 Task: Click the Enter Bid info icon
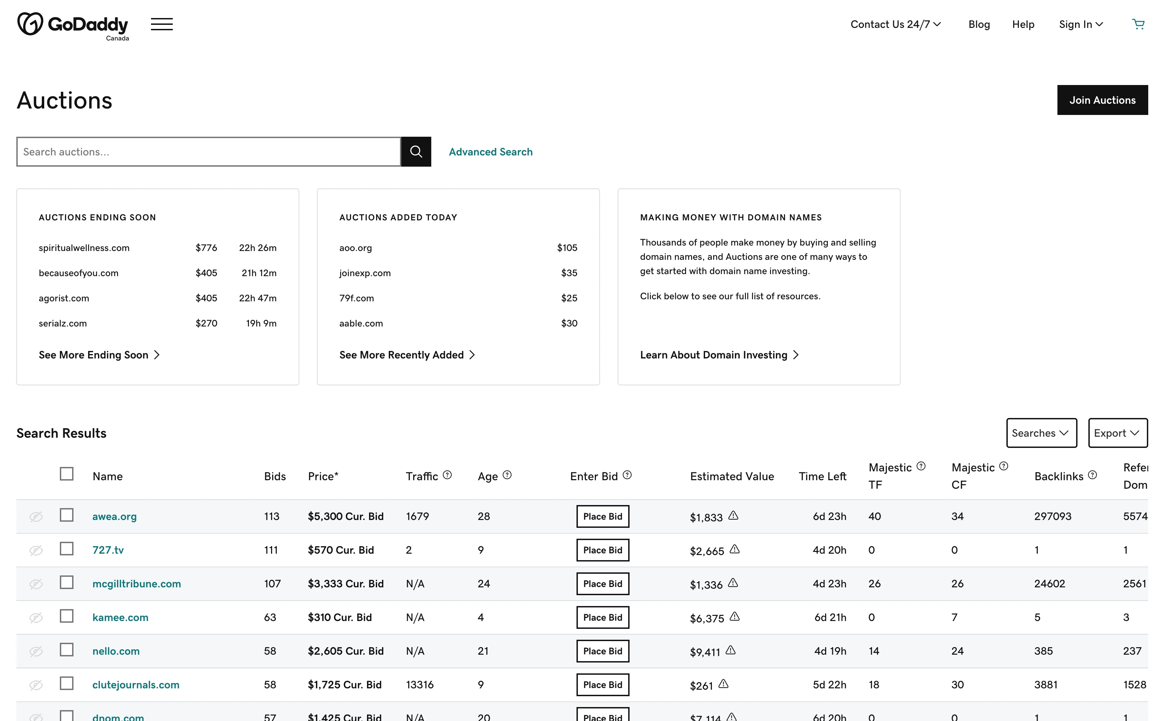pyautogui.click(x=627, y=475)
